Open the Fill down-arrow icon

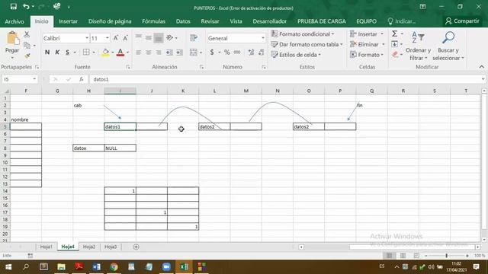[395, 44]
